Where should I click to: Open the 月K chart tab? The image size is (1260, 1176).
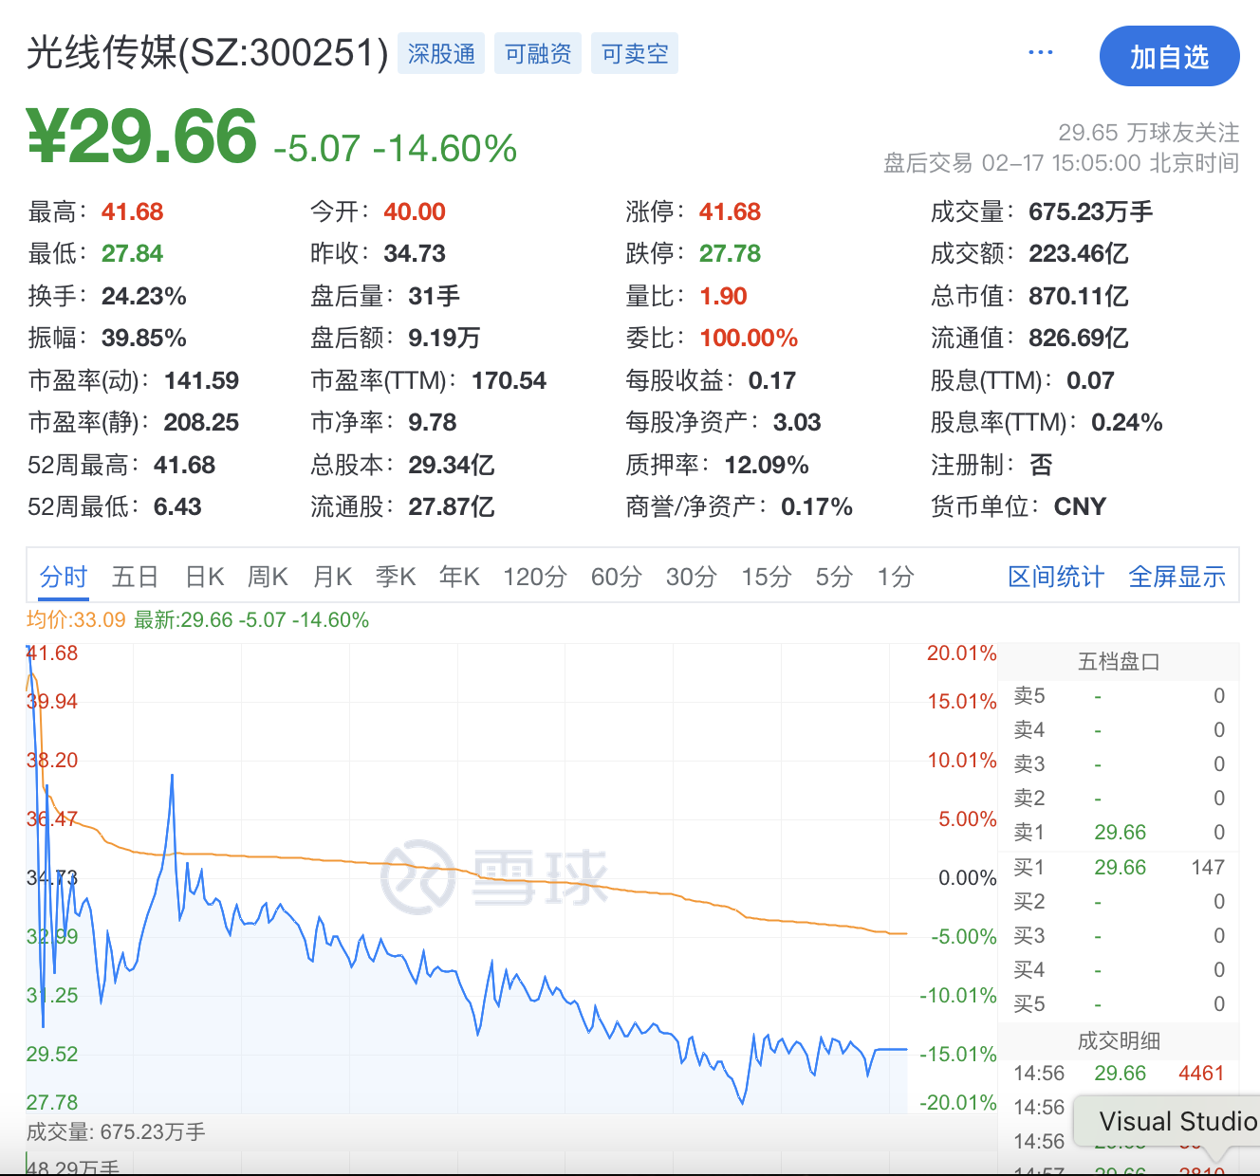[x=332, y=577]
